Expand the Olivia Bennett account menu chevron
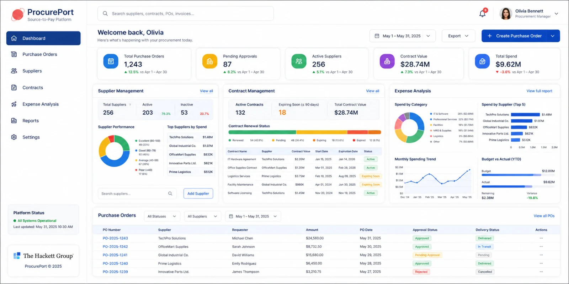Screen dimensions: 569x284 pyautogui.click(x=556, y=14)
